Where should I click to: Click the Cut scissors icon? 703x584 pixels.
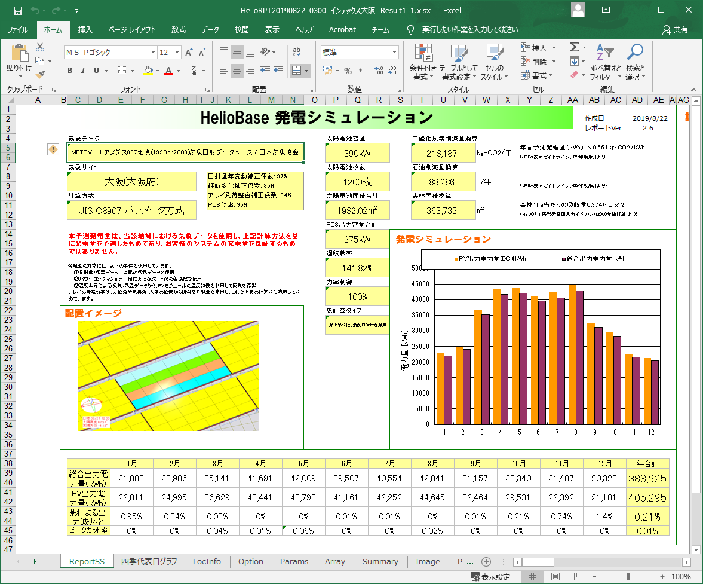point(40,47)
